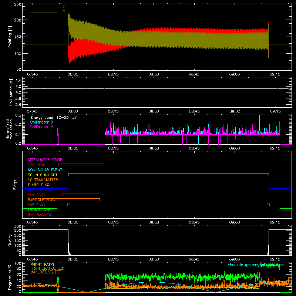Screen dimensions: 296x296
Task: Click the SC_IN_SUNLIGHT flag label
Action: coord(43,175)
